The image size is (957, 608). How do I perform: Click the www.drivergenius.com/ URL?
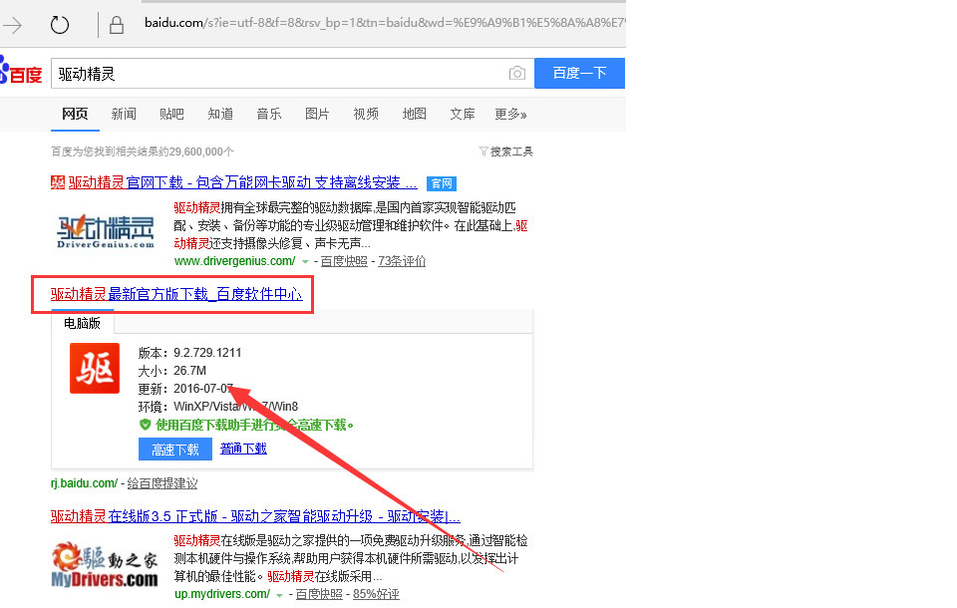(235, 261)
